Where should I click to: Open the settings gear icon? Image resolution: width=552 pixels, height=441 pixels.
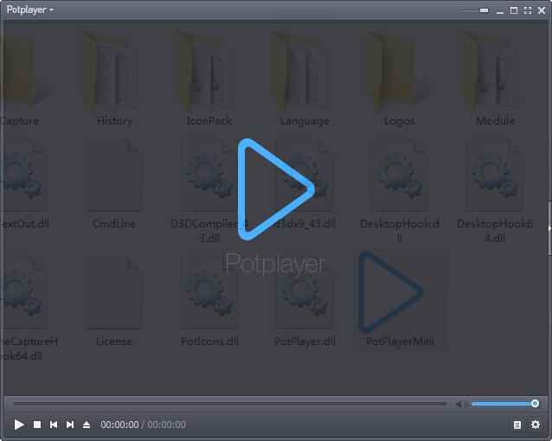point(536,425)
